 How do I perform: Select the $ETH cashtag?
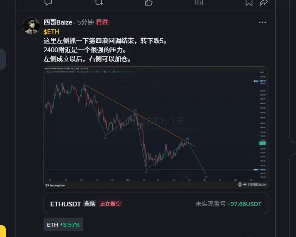(x=51, y=32)
